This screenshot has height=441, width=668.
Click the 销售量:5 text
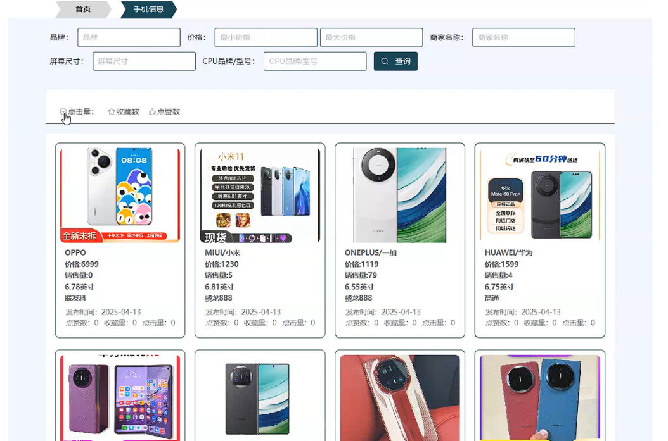(219, 275)
